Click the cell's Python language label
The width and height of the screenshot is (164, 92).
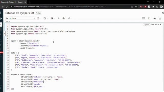(x=147, y=25)
